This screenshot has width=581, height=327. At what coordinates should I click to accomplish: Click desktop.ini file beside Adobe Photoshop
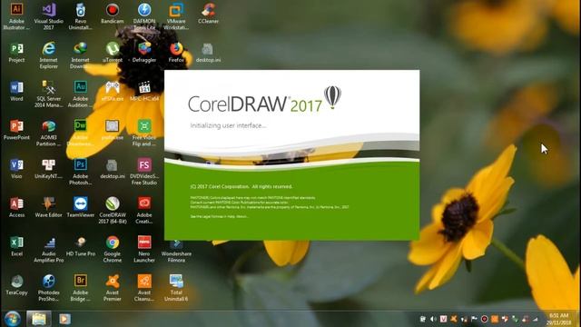[x=113, y=168]
